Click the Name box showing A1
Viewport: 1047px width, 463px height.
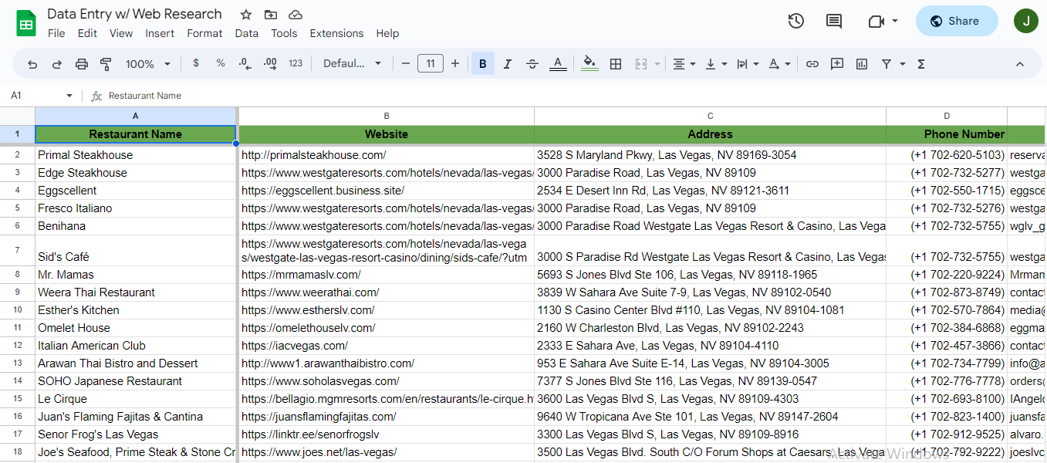[41, 96]
